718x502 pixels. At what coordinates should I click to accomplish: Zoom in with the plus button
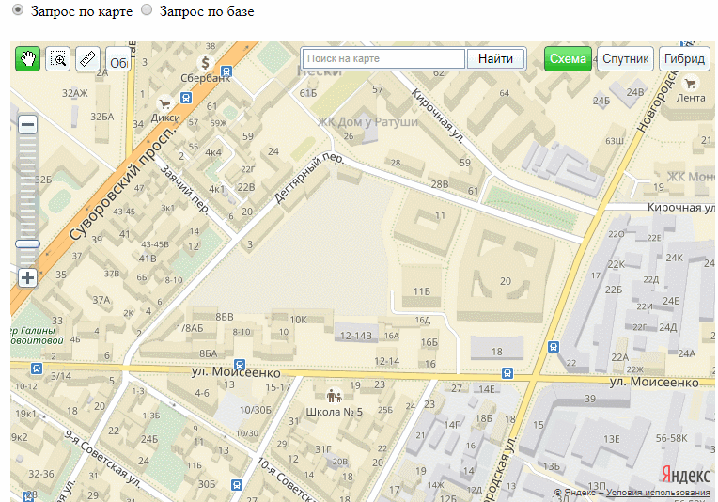[27, 277]
